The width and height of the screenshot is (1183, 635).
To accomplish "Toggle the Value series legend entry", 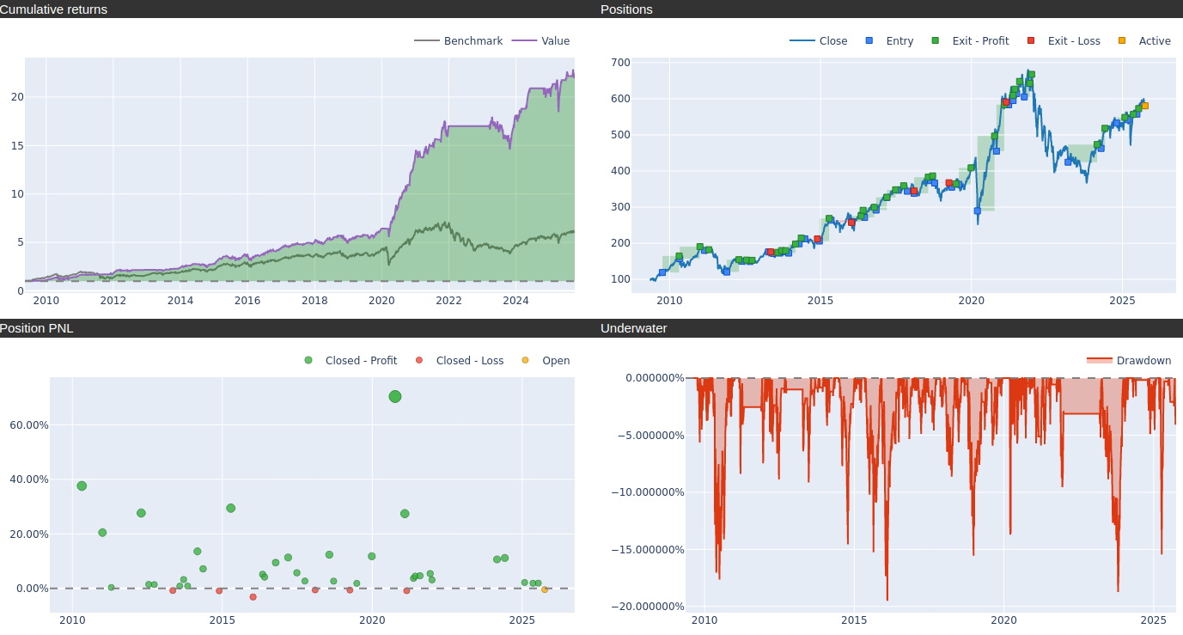I will click(x=541, y=41).
